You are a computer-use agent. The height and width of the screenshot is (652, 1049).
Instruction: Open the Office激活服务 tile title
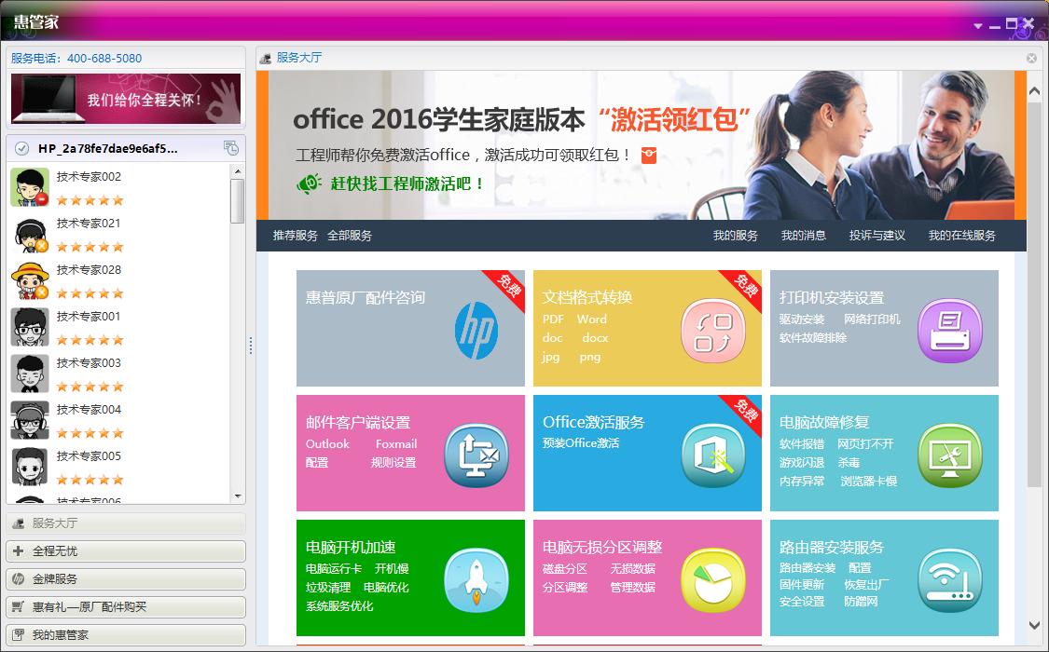[593, 422]
